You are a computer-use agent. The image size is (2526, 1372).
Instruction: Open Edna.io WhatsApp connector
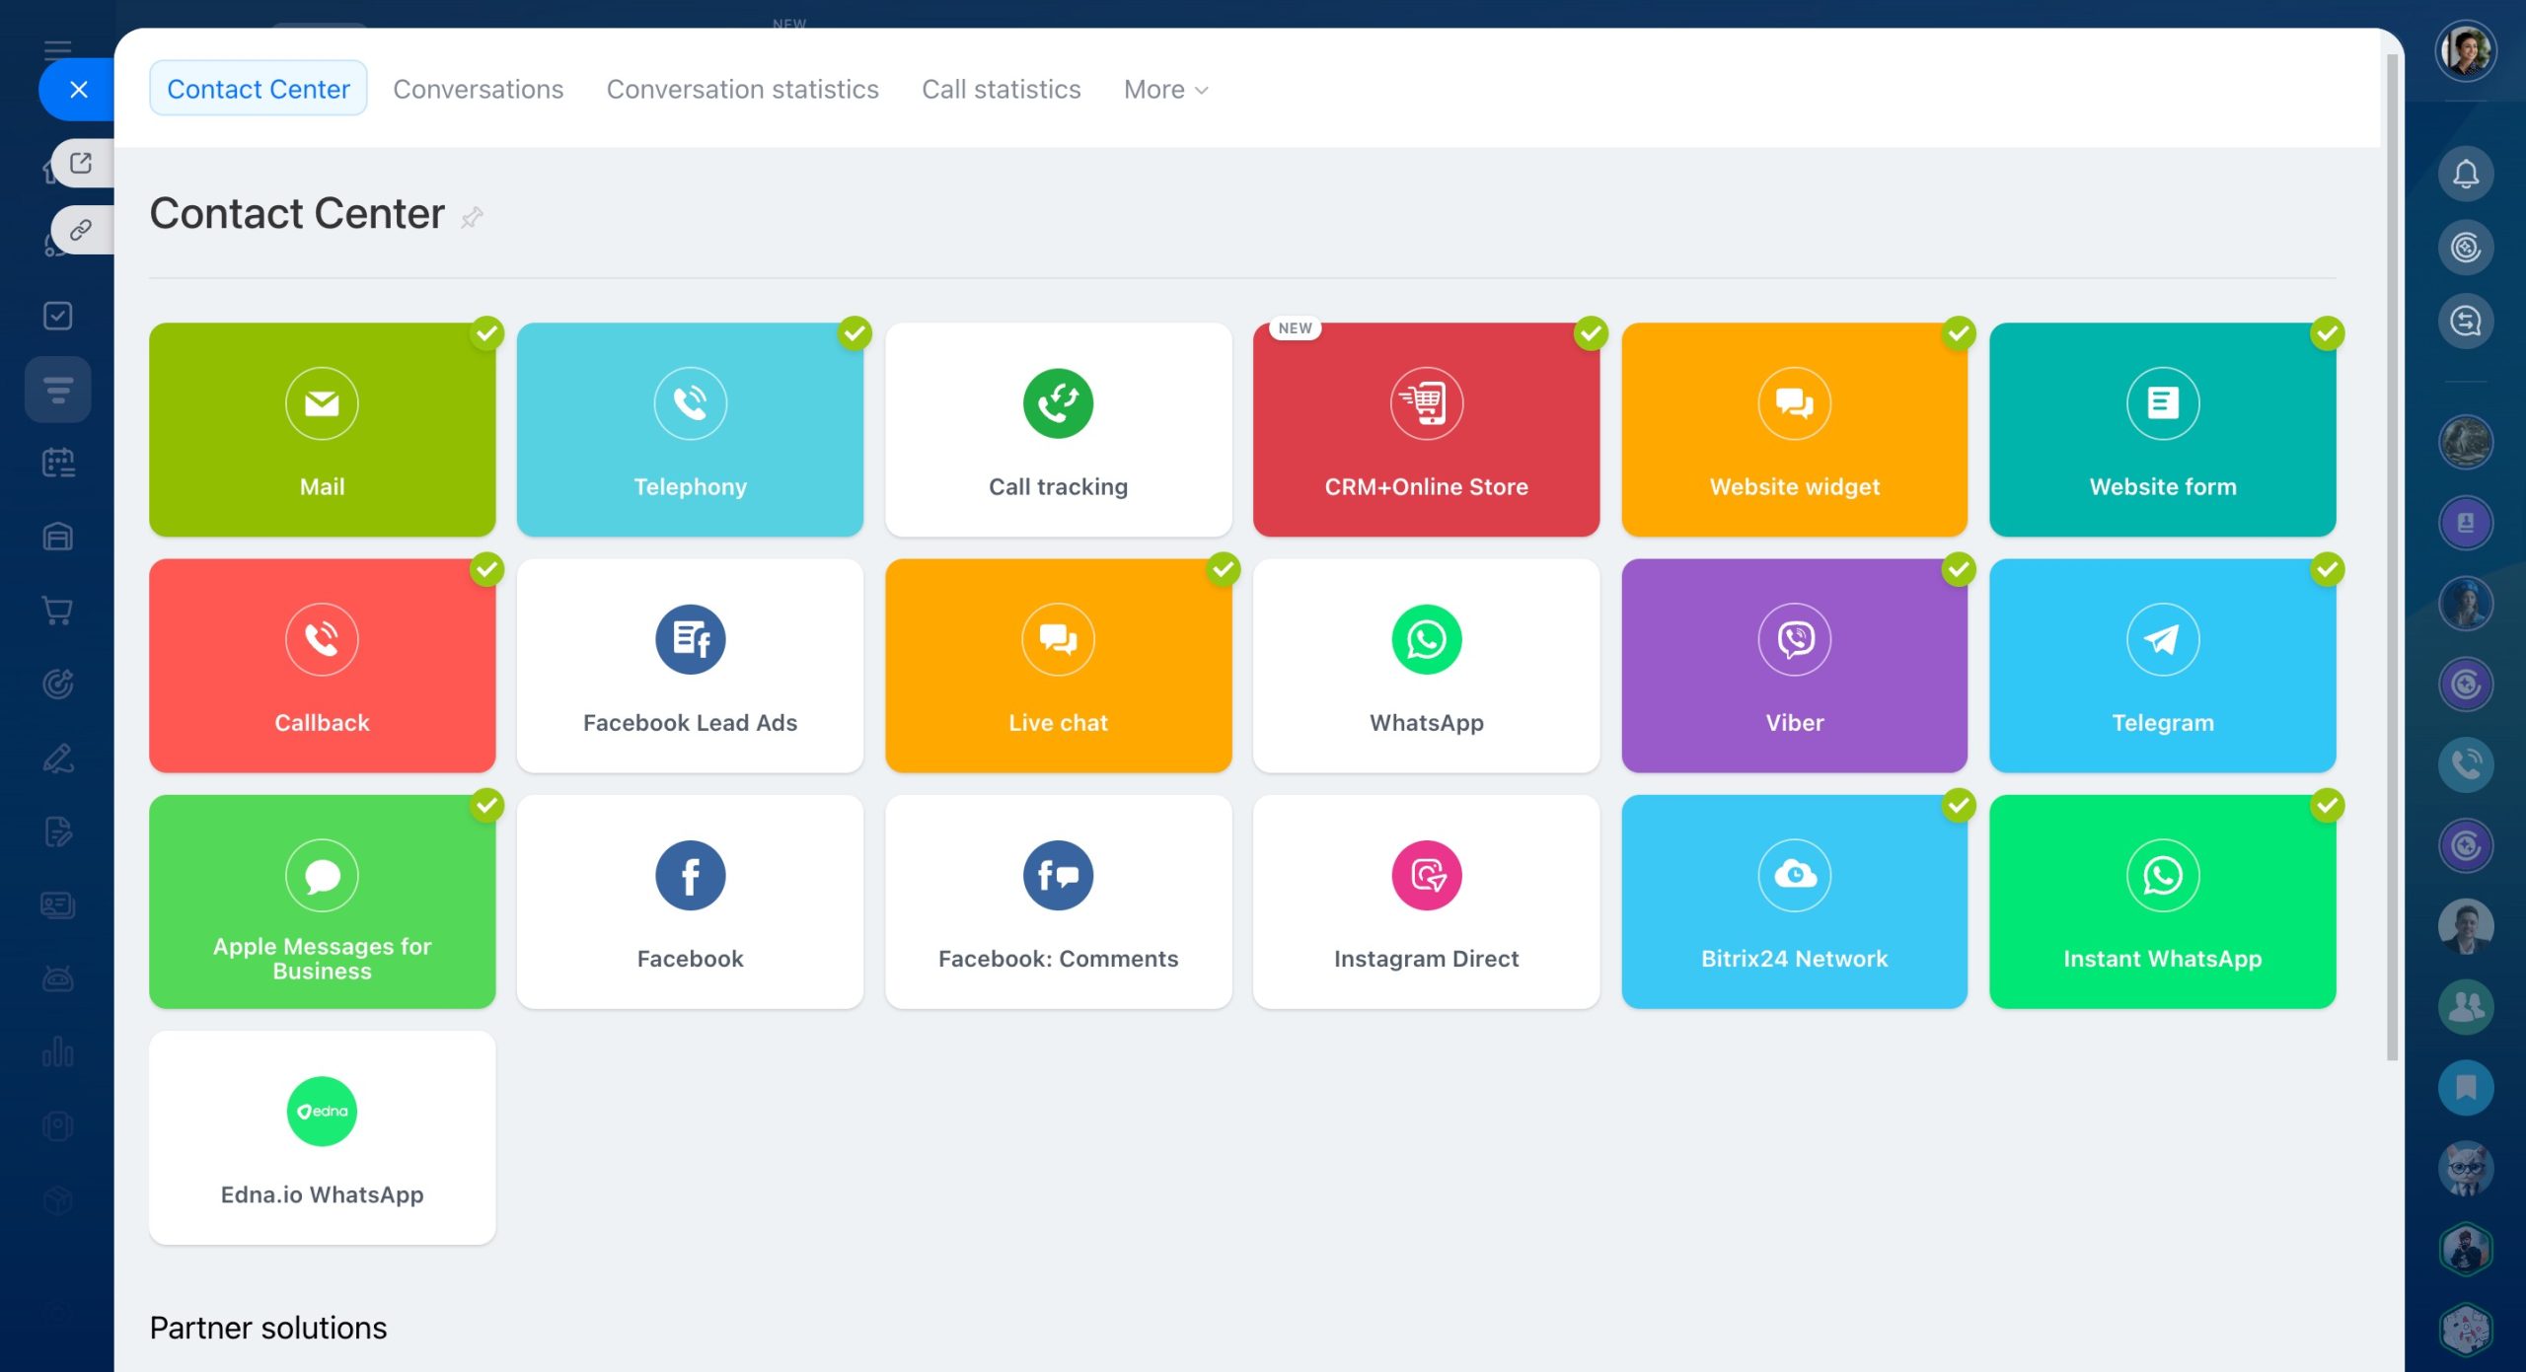point(322,1137)
